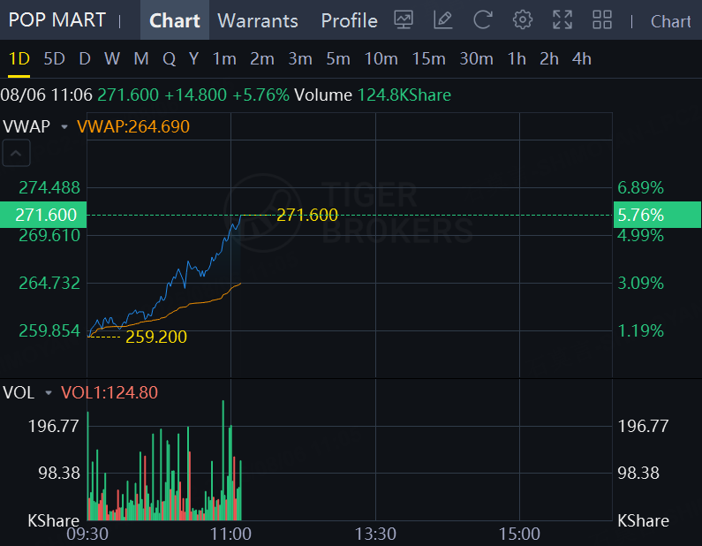The image size is (702, 546).
Task: Open chart settings gear icon
Action: point(523,20)
